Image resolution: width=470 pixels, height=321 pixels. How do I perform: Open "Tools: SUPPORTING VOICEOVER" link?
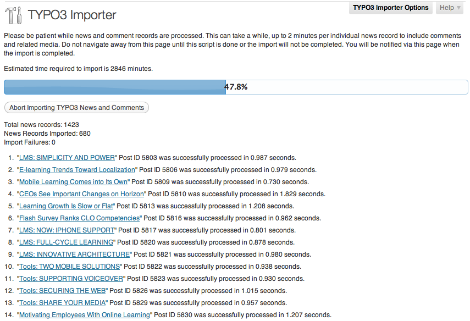[71, 279]
